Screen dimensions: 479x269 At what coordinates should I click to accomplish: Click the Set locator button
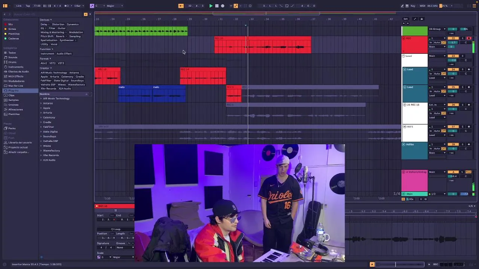click(x=405, y=19)
